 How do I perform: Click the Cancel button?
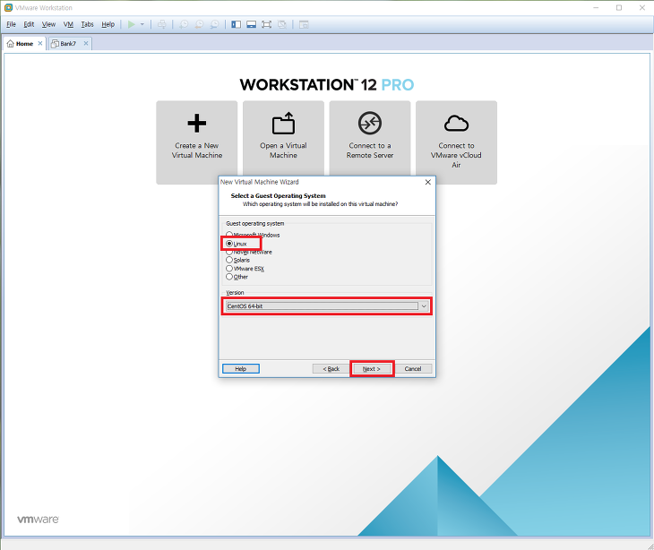pos(413,369)
